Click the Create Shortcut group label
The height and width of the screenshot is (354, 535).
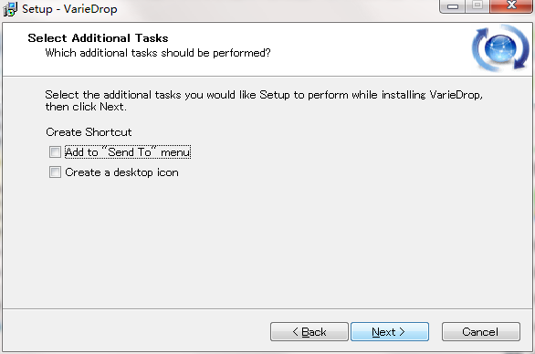point(89,132)
